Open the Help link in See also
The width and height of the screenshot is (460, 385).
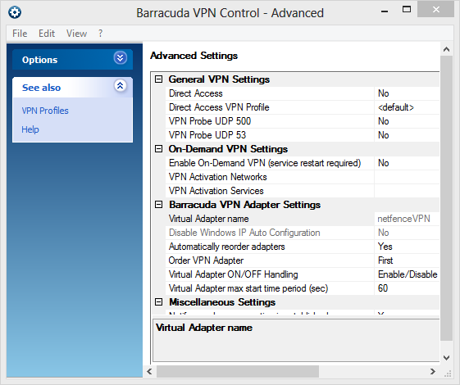click(30, 129)
